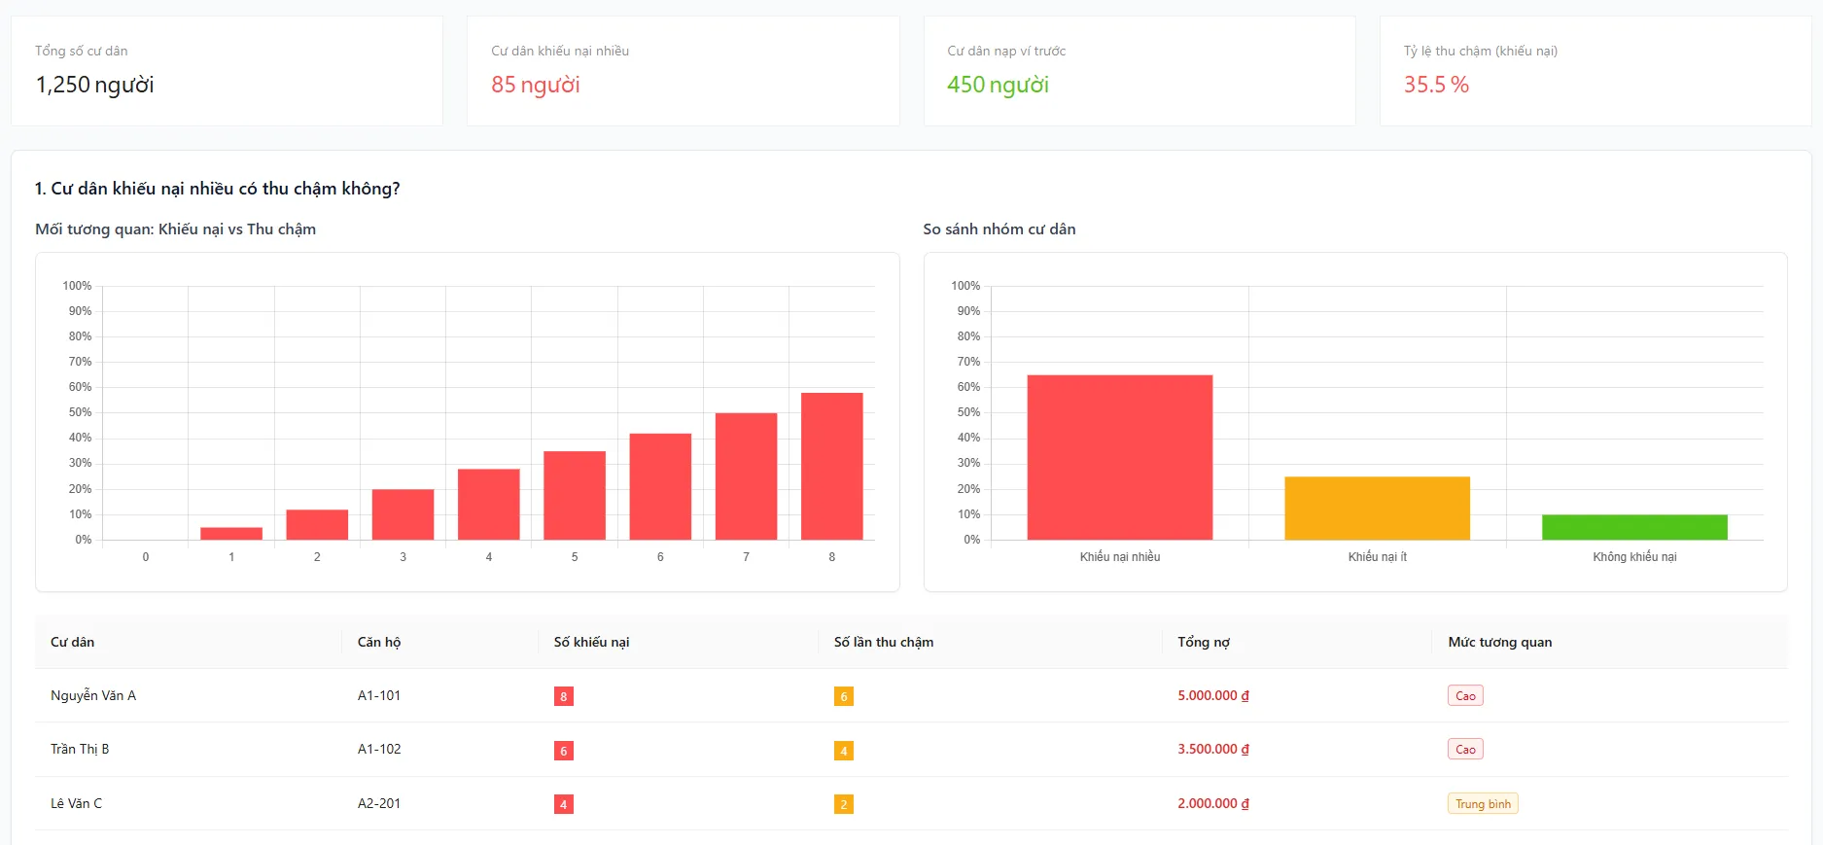Select the green "Không khiếu nại" group bar
This screenshot has width=1823, height=845.
click(x=1634, y=527)
